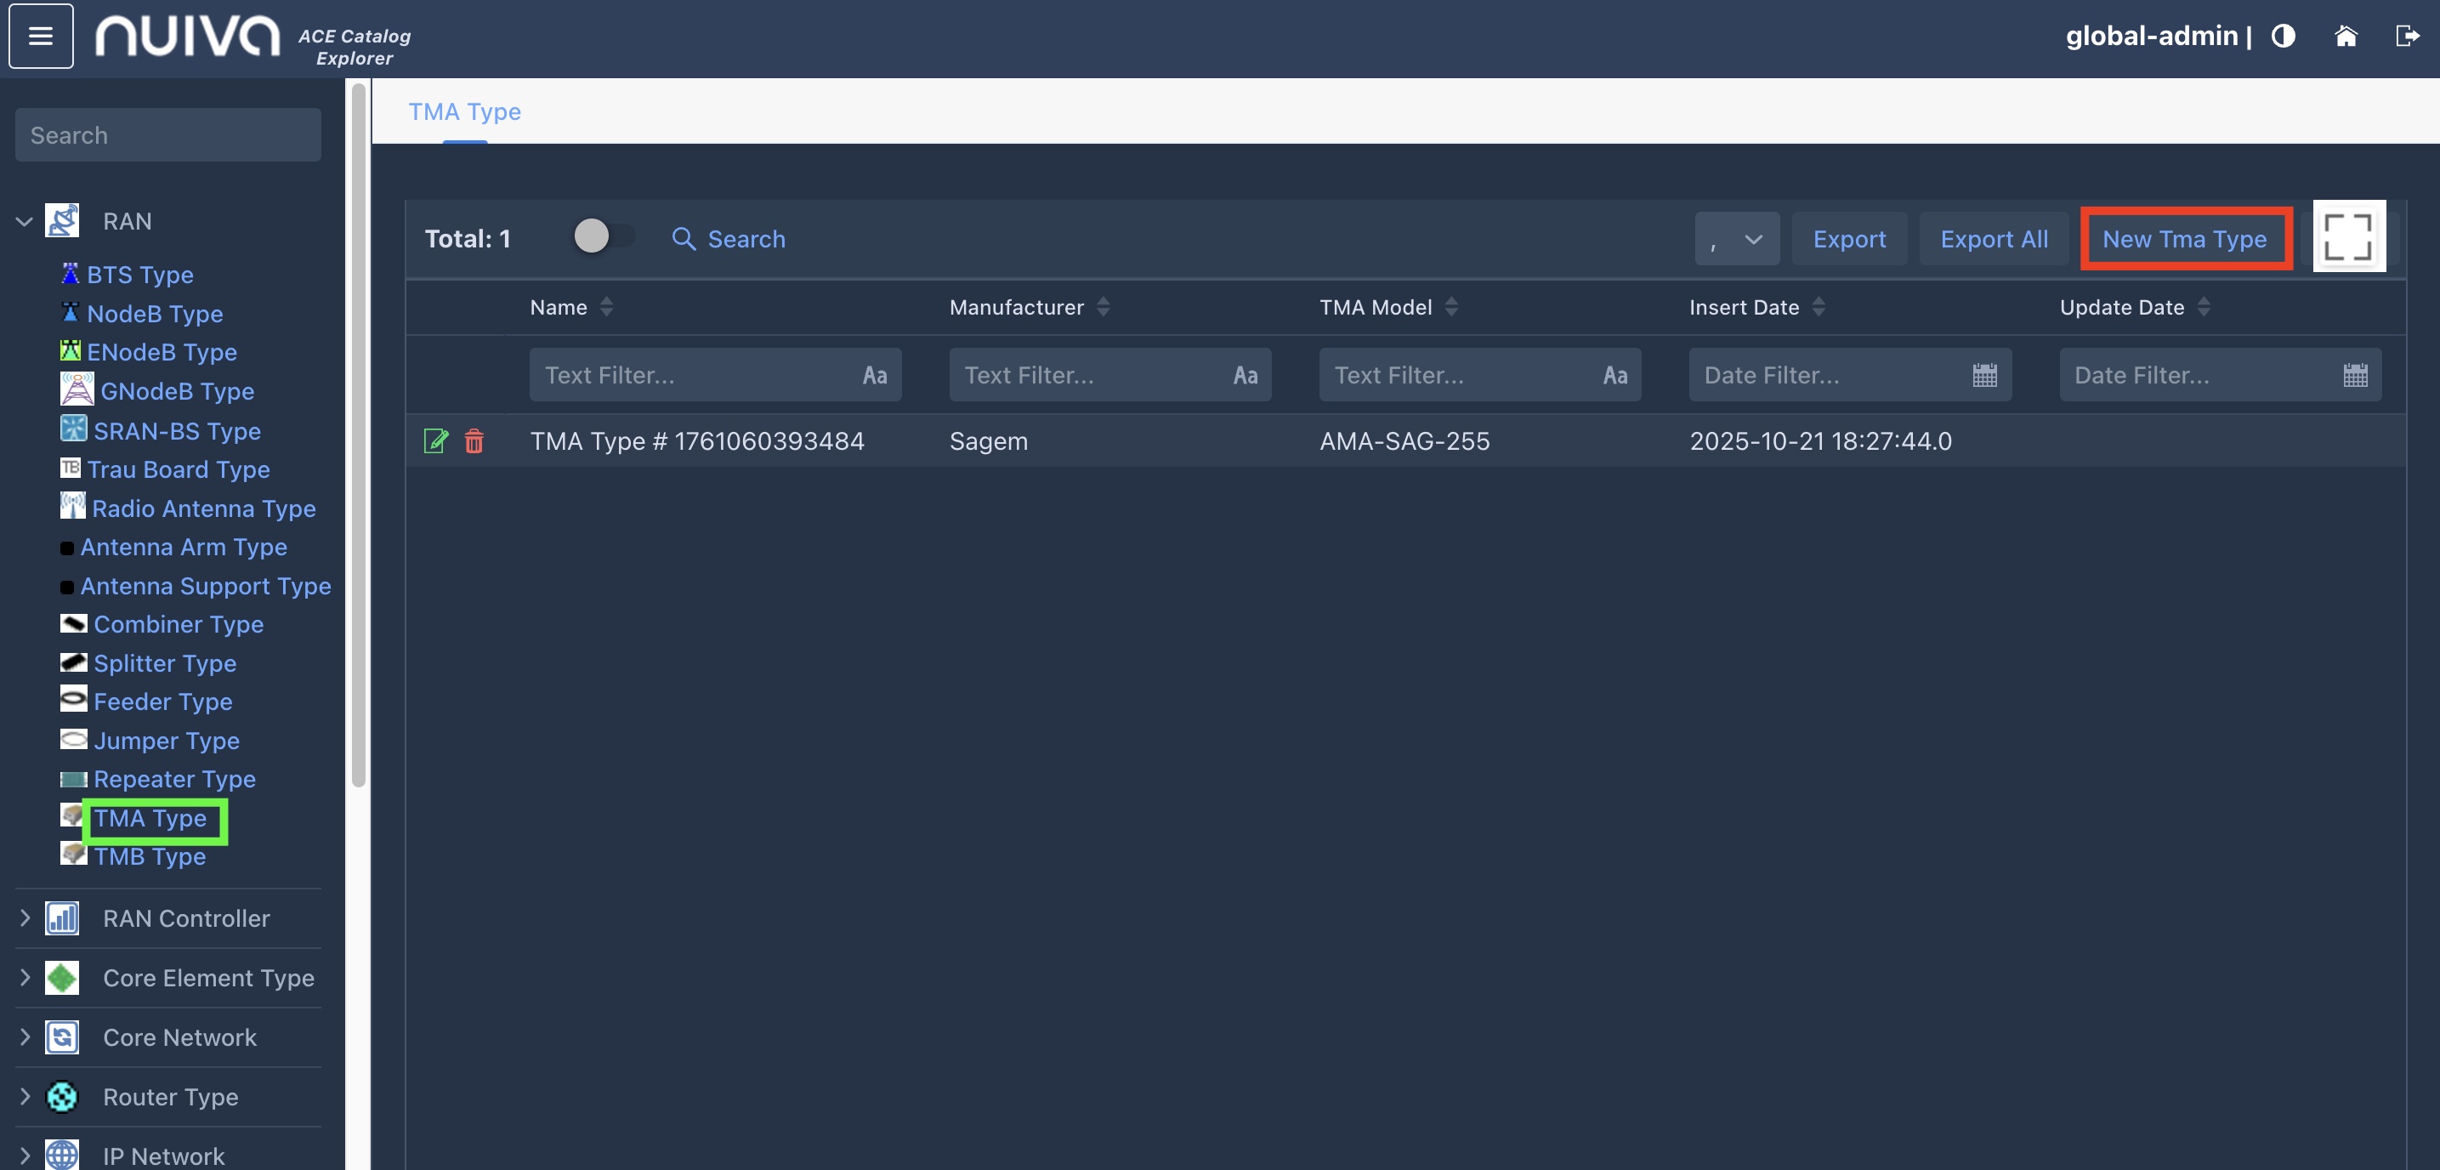The height and width of the screenshot is (1170, 2440).
Task: Toggle the switch next to Total
Action: pyautogui.click(x=604, y=236)
